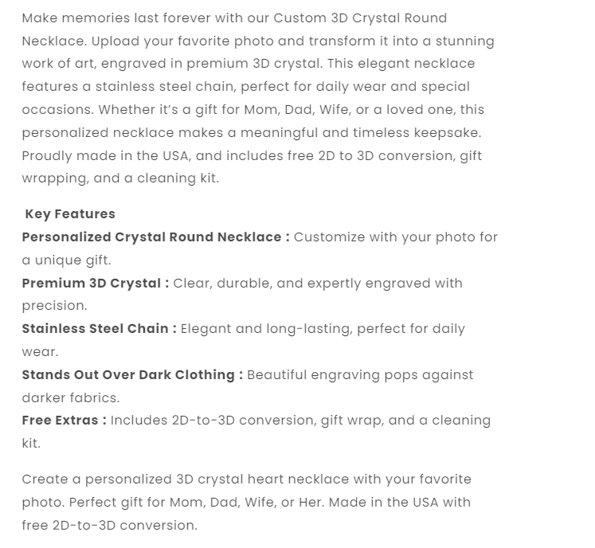Click the line starting "occasions. Whether it's a gift"

point(252,109)
